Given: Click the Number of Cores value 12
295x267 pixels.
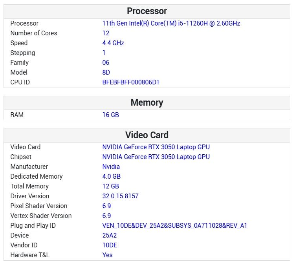Looking at the screenshot, I should coord(106,33).
